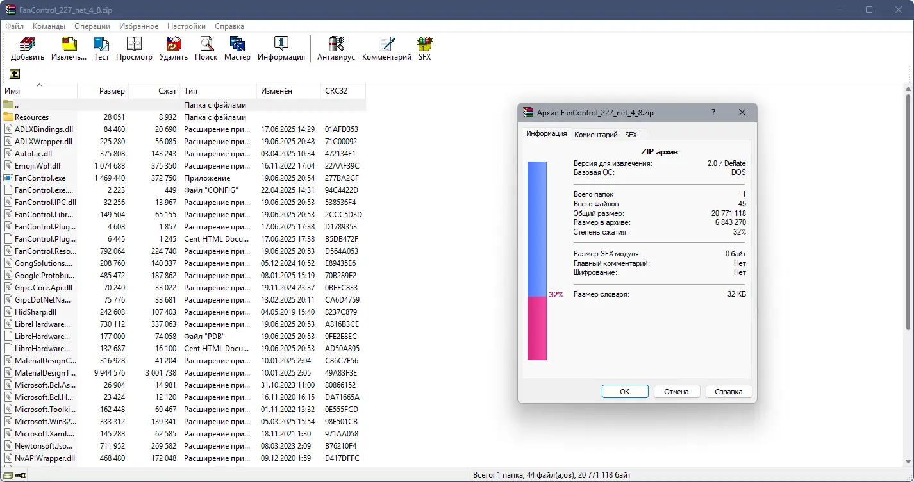This screenshot has height=482, width=914.
Task: Select the Microsoft.Xaml... file row
Action: [183, 433]
